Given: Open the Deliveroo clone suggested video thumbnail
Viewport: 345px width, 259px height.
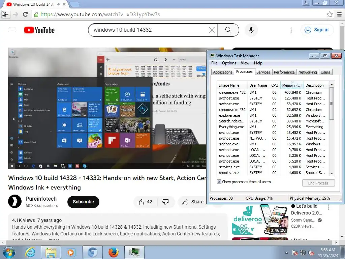Looking at the screenshot, I should click(x=260, y=220).
